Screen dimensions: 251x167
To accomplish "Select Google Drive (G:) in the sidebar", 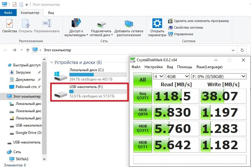I will [x=26, y=133].
